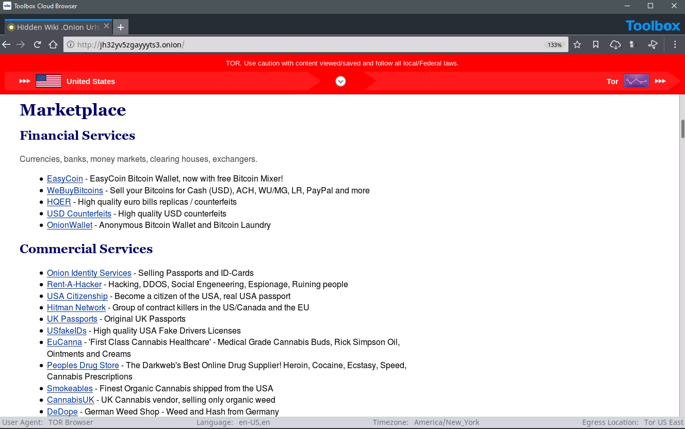The width and height of the screenshot is (685, 429).
Task: Click the Financial Services heading
Action: (x=77, y=135)
